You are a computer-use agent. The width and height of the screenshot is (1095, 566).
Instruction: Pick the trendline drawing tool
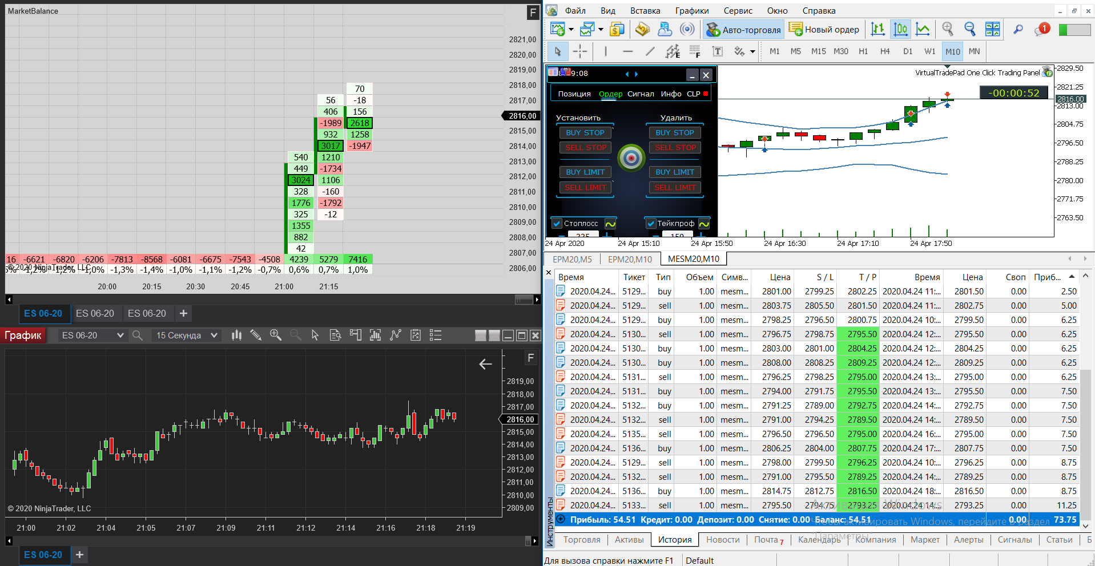[650, 51]
